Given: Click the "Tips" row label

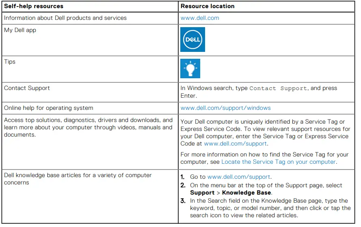Looking at the screenshot, I should pos(10,62).
